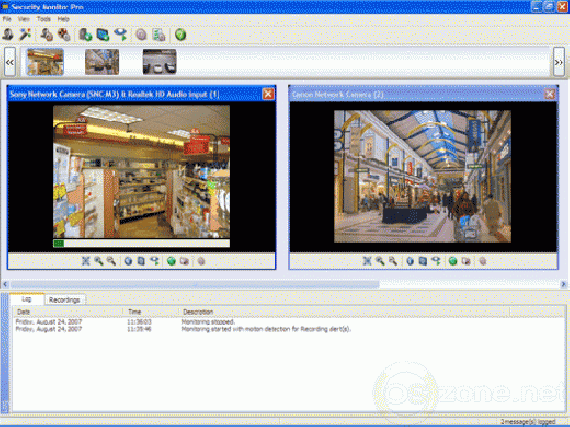This screenshot has width=570, height=427.
Task: Open the View menu
Action: [24, 19]
